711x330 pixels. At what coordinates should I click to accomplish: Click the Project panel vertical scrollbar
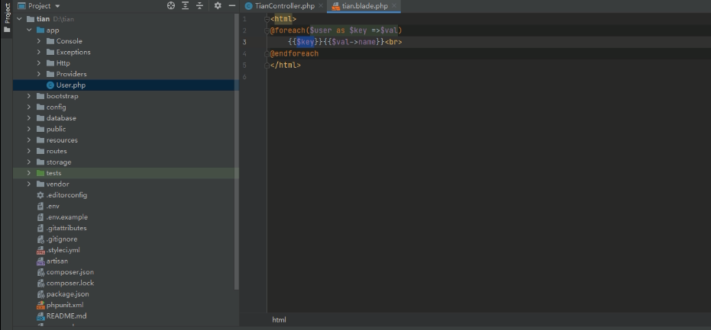coord(236,152)
